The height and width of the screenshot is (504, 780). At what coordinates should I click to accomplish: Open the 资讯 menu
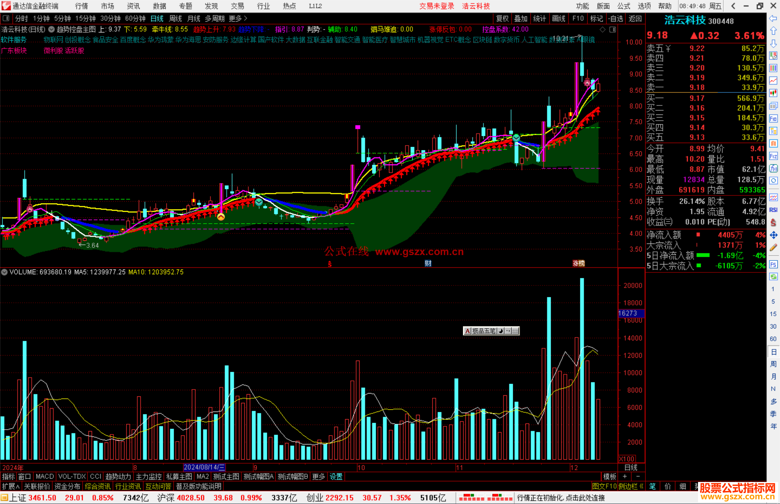point(133,6)
